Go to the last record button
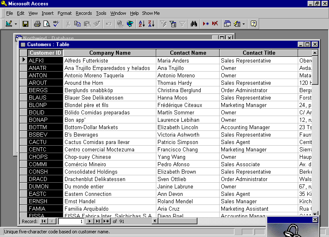 (x=98, y=221)
